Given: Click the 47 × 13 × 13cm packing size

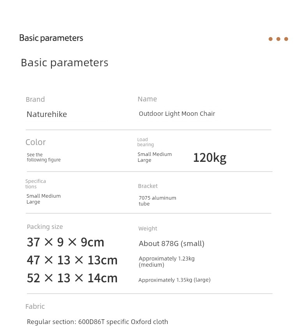Looking at the screenshot, I should click(72, 260).
